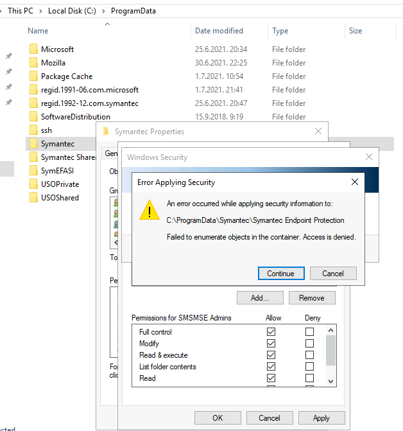This screenshot has width=403, height=431.
Task: Click the SoftwareDistribution folder icon
Action: (33, 116)
